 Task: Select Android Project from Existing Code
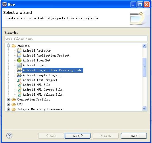tap(53, 70)
